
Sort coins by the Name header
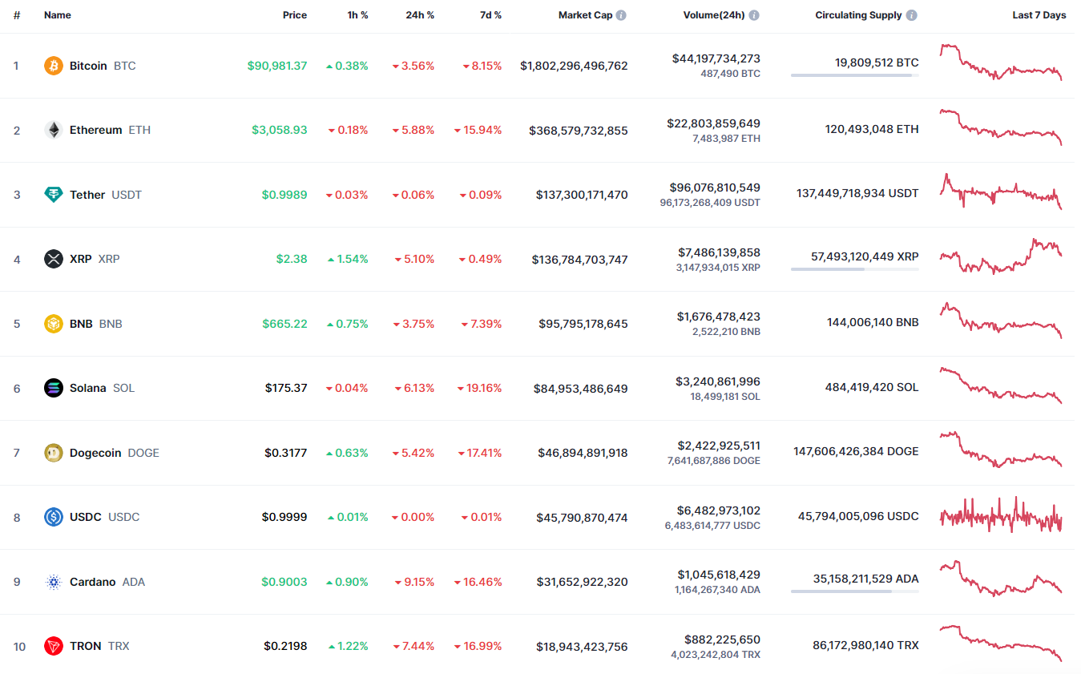pyautogui.click(x=58, y=15)
